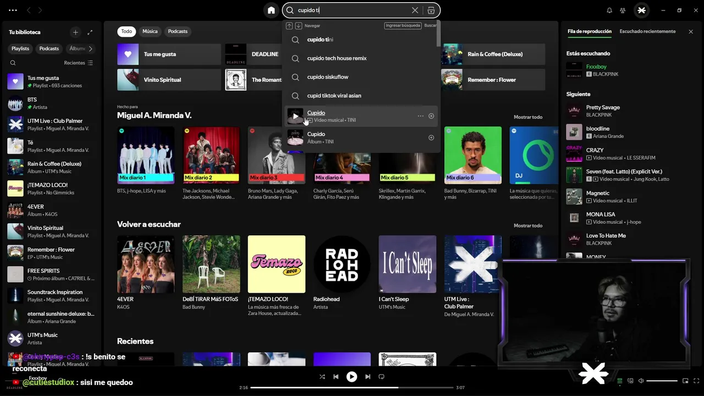The image size is (704, 396).
Task: Toggle repeat mode
Action: coord(381,377)
